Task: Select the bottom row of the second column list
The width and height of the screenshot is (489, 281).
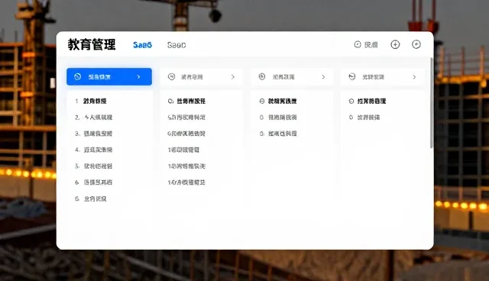Action: click(x=186, y=182)
